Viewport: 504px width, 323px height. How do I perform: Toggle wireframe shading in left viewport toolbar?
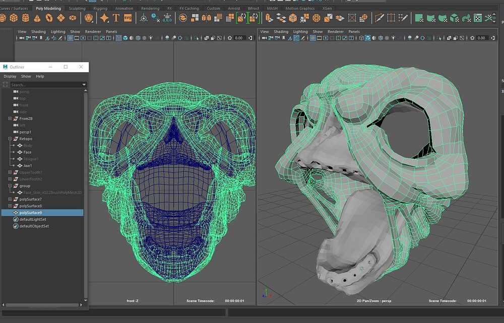(118, 38)
